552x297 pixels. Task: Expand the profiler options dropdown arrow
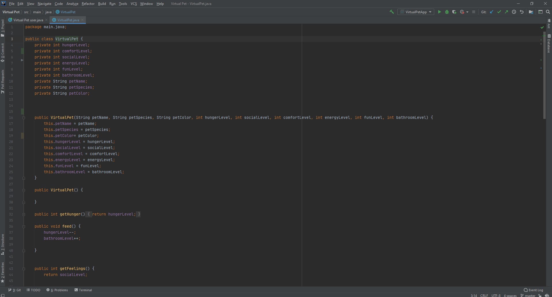click(x=467, y=12)
